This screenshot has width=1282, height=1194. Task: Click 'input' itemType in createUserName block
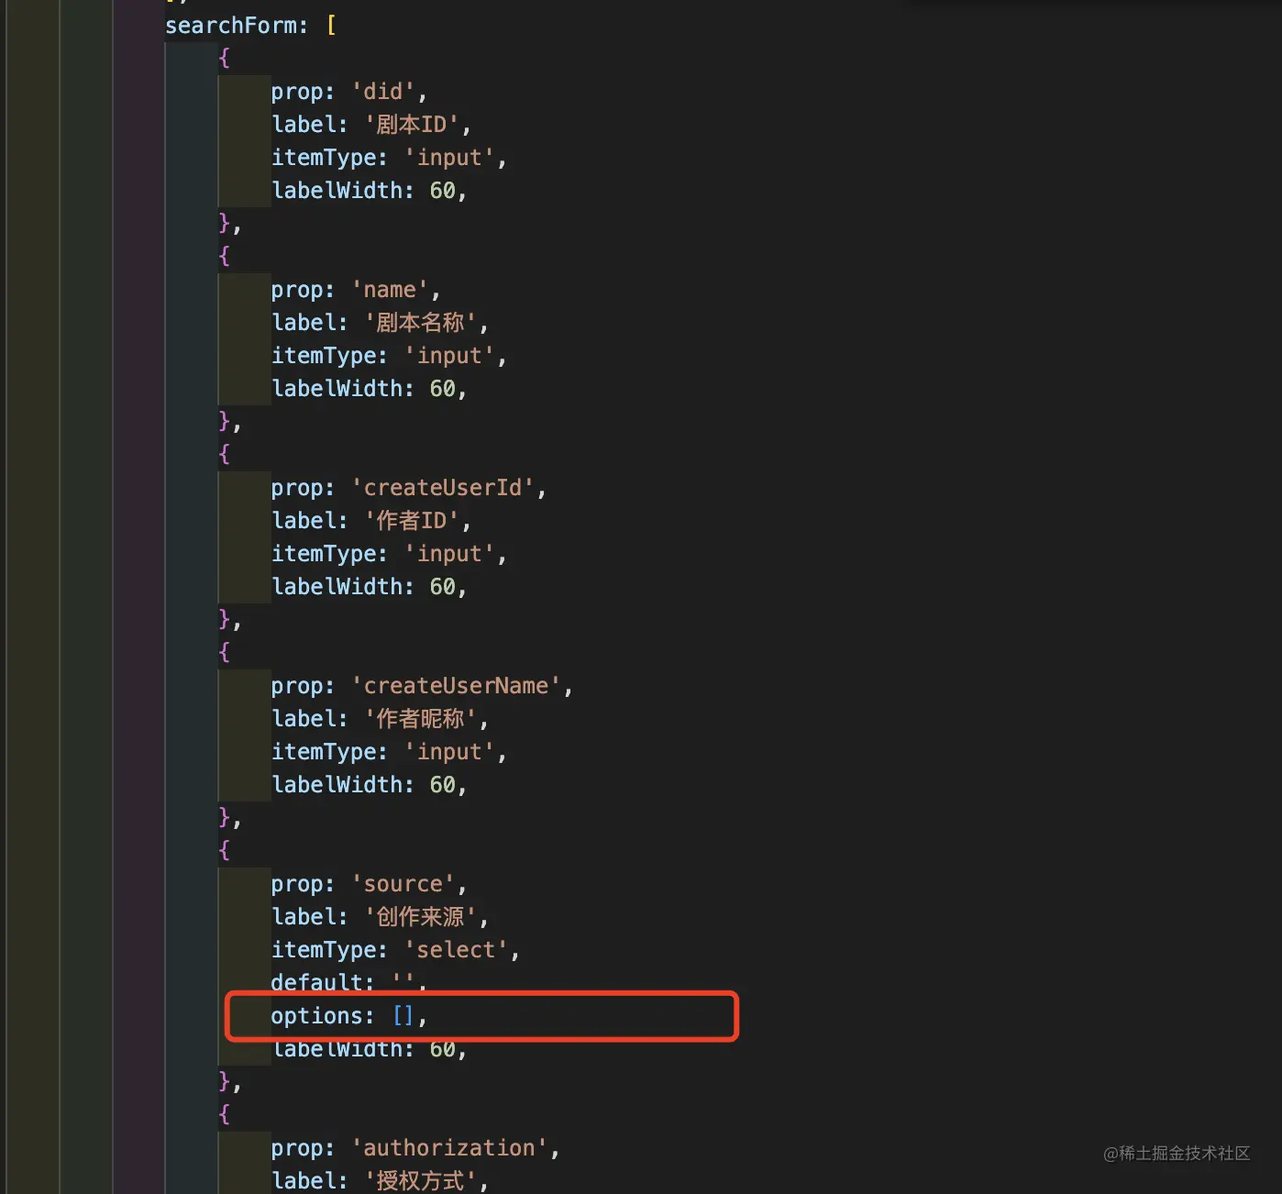[x=449, y=752]
